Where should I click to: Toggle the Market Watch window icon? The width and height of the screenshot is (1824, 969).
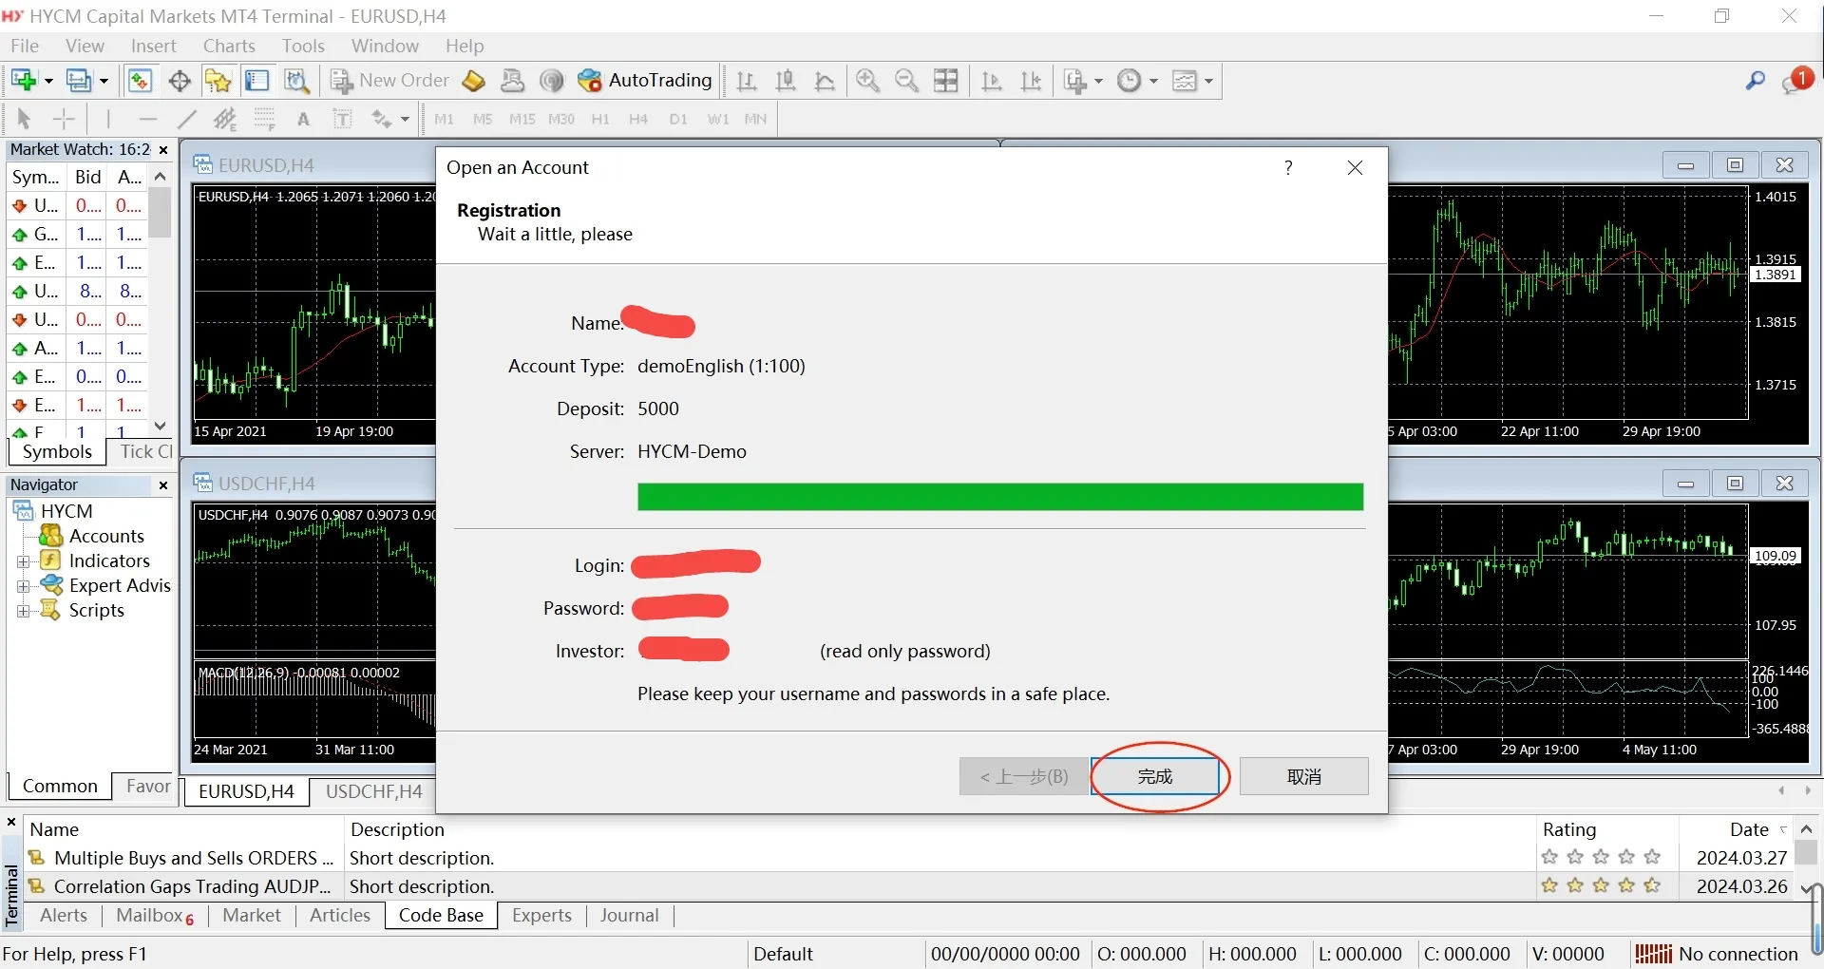click(x=140, y=81)
